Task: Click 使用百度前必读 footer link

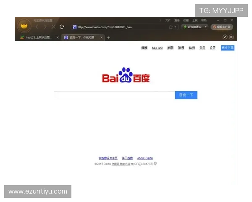Action: (x=121, y=164)
